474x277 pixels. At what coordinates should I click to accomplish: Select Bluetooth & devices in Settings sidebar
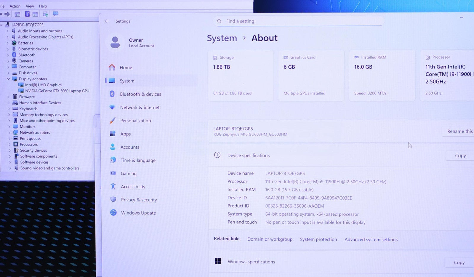(140, 94)
